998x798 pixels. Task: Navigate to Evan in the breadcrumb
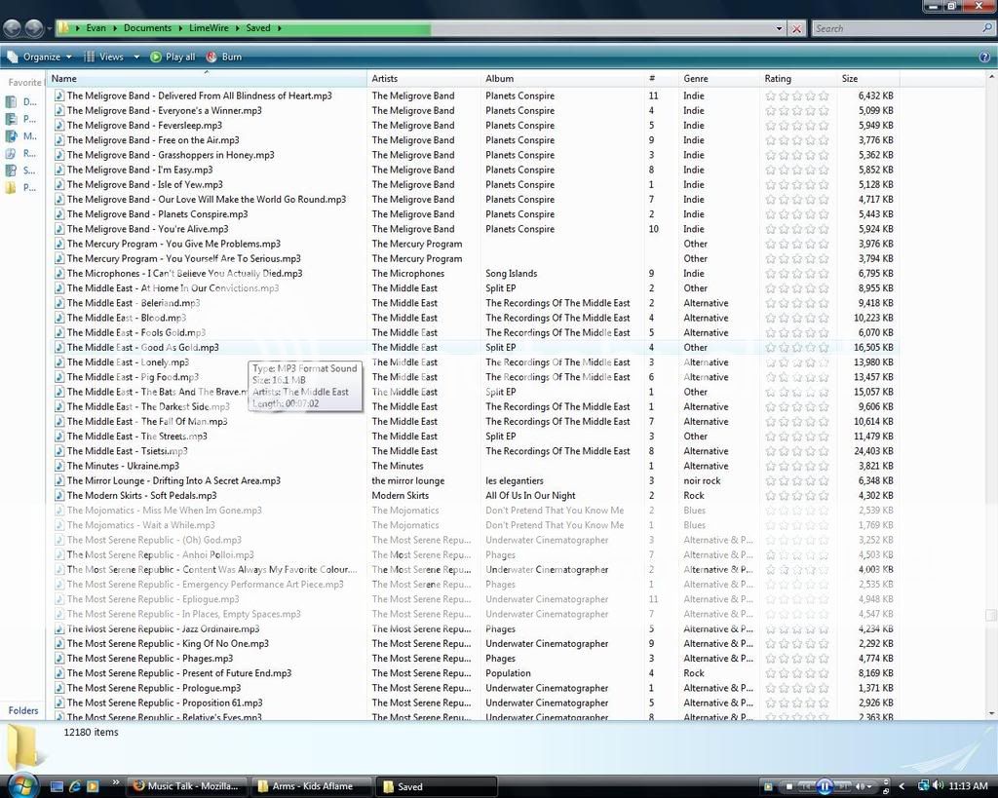96,28
